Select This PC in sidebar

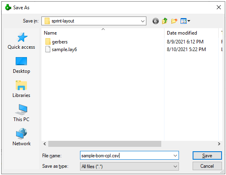tap(21, 113)
